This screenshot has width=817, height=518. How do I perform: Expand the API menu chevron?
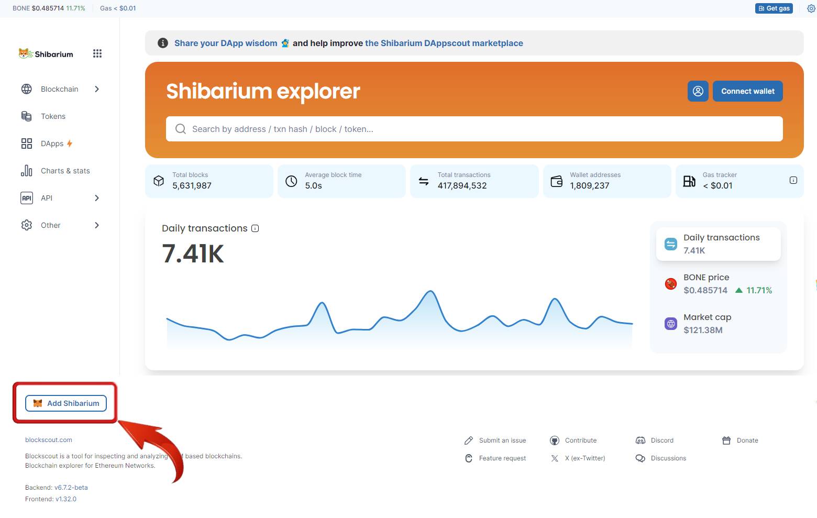click(x=97, y=198)
